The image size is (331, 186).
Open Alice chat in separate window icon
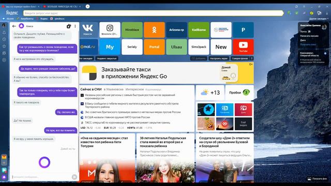point(69,26)
